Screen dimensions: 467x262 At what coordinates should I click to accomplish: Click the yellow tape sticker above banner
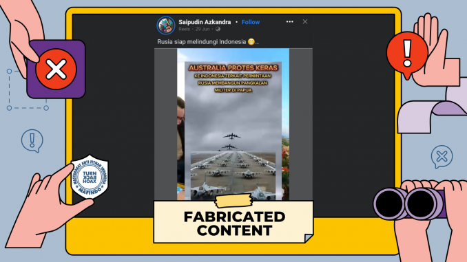tap(233, 200)
